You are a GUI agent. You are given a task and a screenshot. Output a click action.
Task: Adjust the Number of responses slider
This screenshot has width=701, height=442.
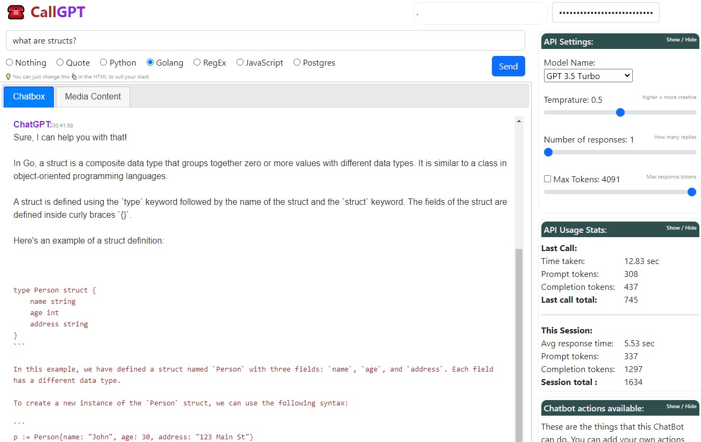point(548,152)
